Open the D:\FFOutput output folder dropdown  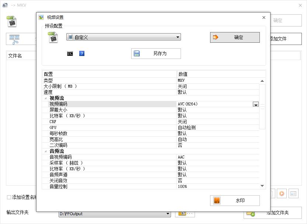pyautogui.click(x=168, y=214)
